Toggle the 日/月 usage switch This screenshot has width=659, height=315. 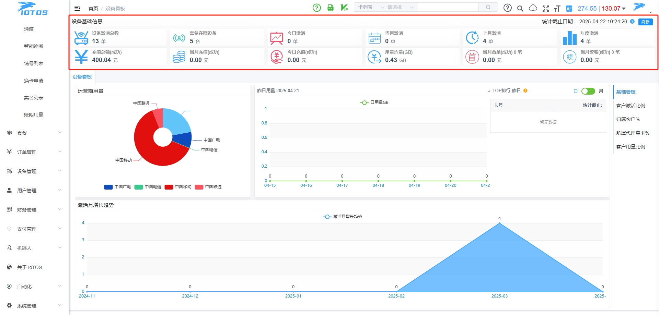coord(588,91)
